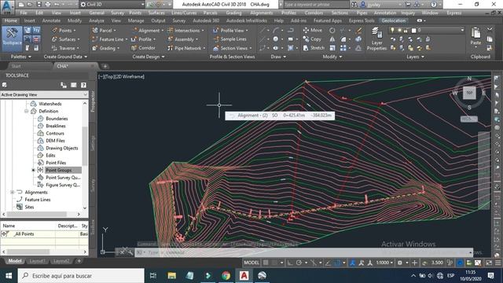This screenshot has height=283, width=503.
Task: Switch to the Geolocation ribbon tab
Action: pyautogui.click(x=394, y=20)
